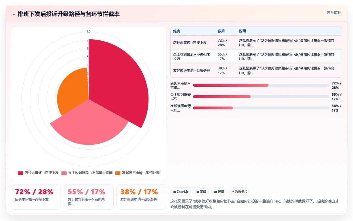The image size is (353, 221).
Task: Click the summary paragraph below the chips
Action: [254, 204]
